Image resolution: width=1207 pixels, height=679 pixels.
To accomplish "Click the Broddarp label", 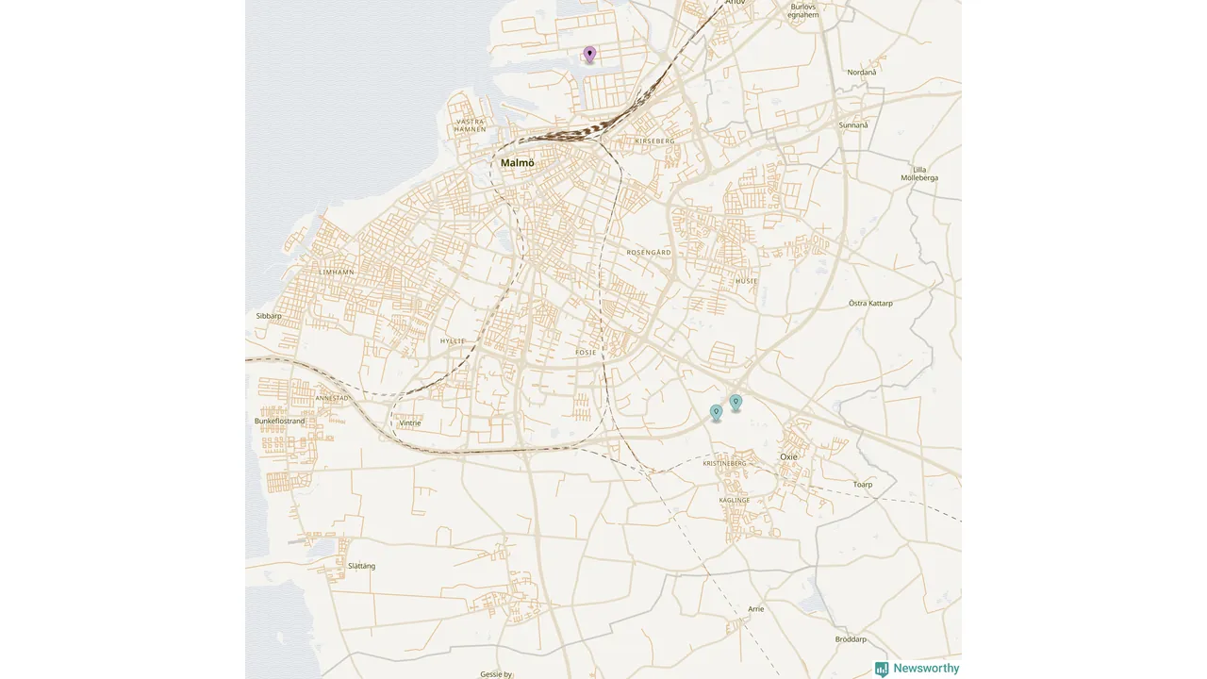I will pyautogui.click(x=851, y=638).
